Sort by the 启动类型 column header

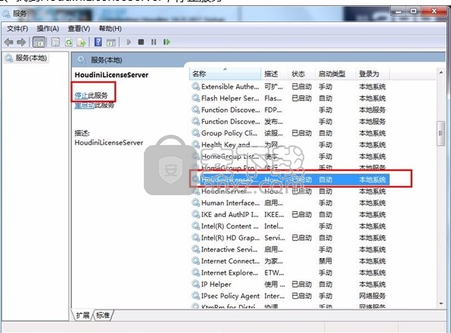pyautogui.click(x=335, y=74)
